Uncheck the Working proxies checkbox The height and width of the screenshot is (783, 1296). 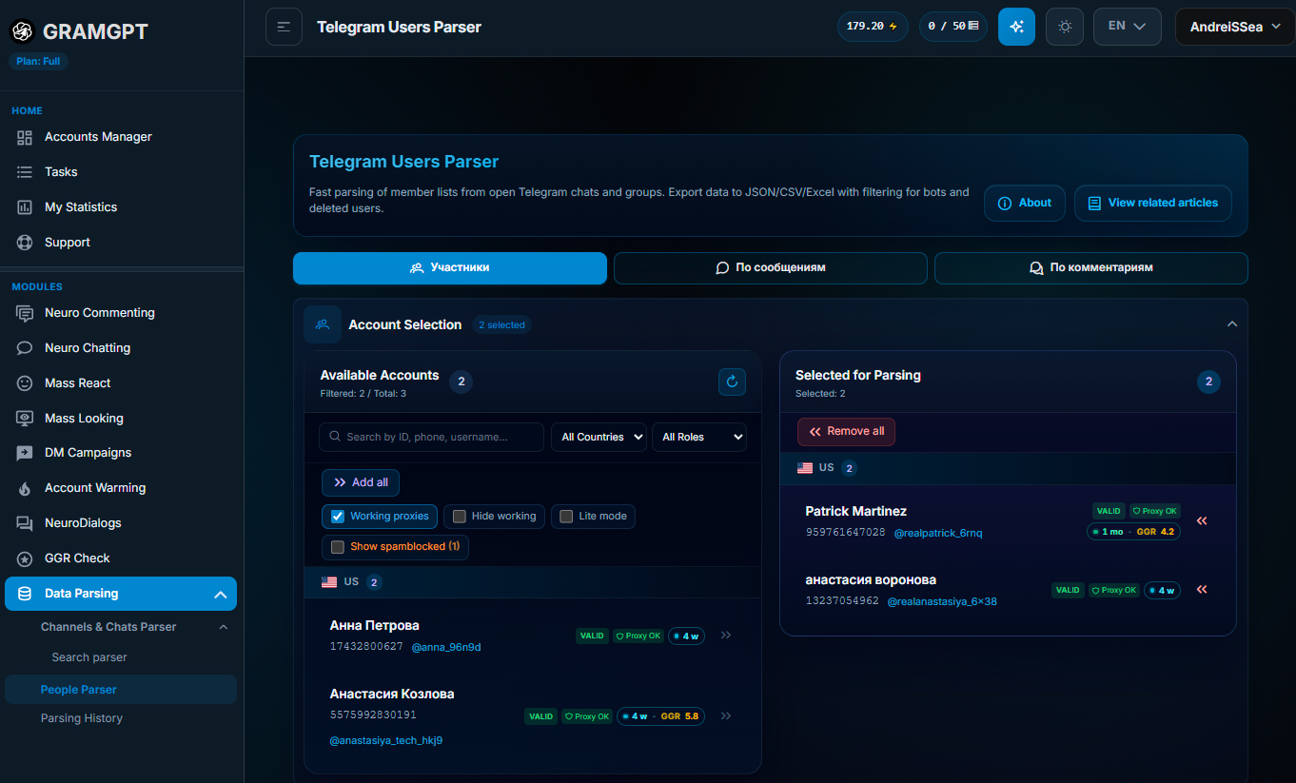click(x=337, y=517)
